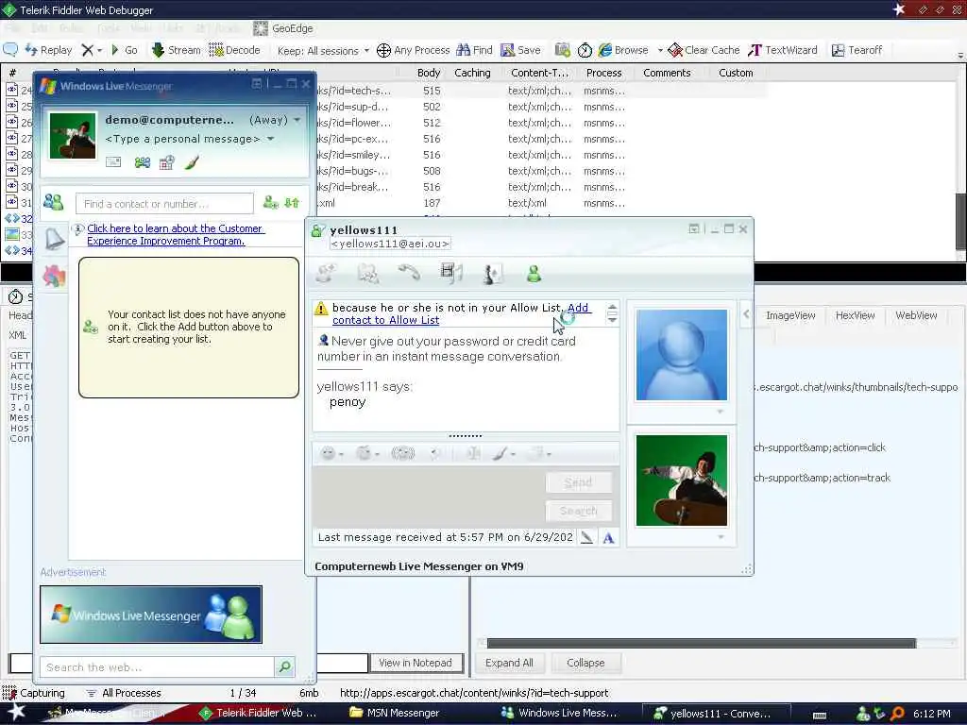Click the video call icon in conversation toolbar
The image size is (967, 725).
451,273
